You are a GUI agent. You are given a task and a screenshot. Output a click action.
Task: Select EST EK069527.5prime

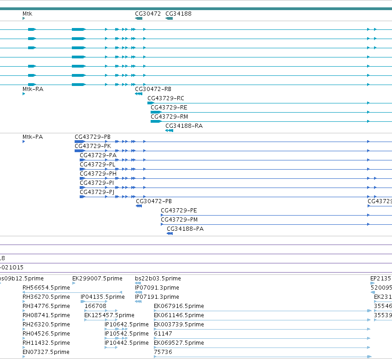pos(179,343)
